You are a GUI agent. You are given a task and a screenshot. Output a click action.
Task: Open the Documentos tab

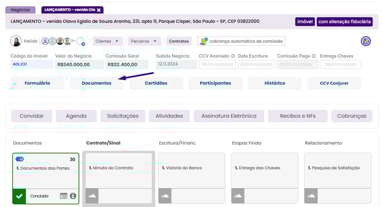96,83
